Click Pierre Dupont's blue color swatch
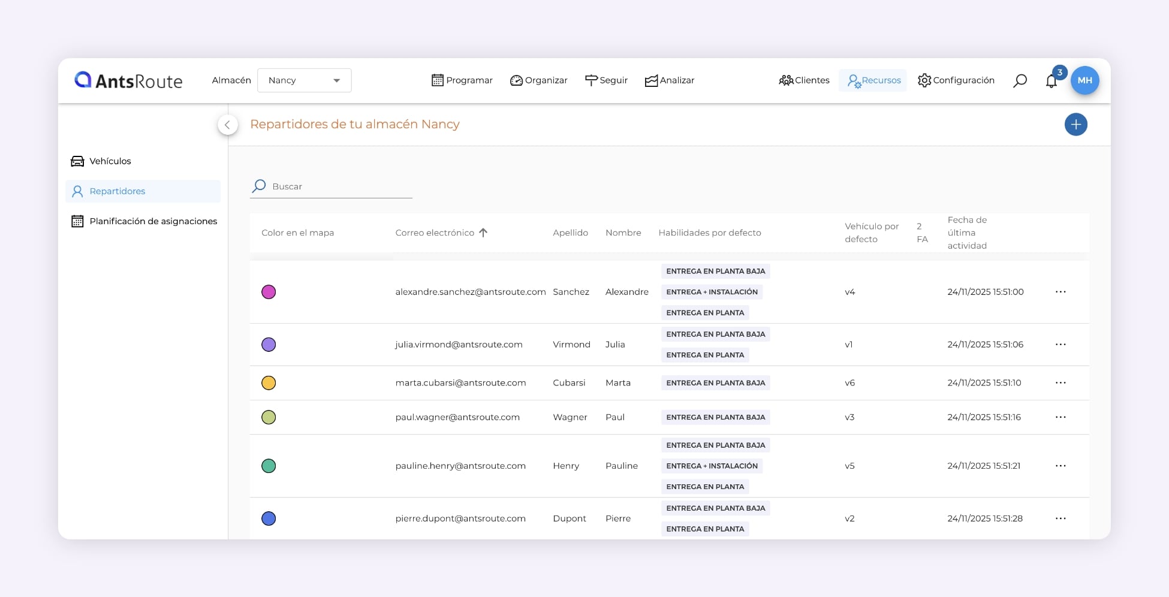Screen dimensions: 1169x597 269,518
